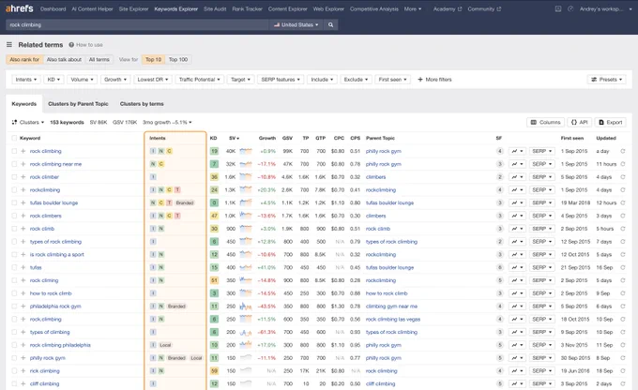Click More filters plus button
The width and height of the screenshot is (638, 390).
434,80
